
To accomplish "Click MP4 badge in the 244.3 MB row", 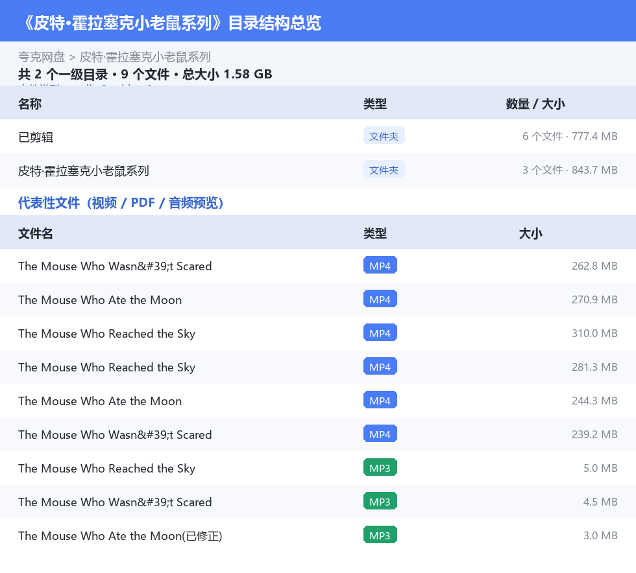I will 380,400.
